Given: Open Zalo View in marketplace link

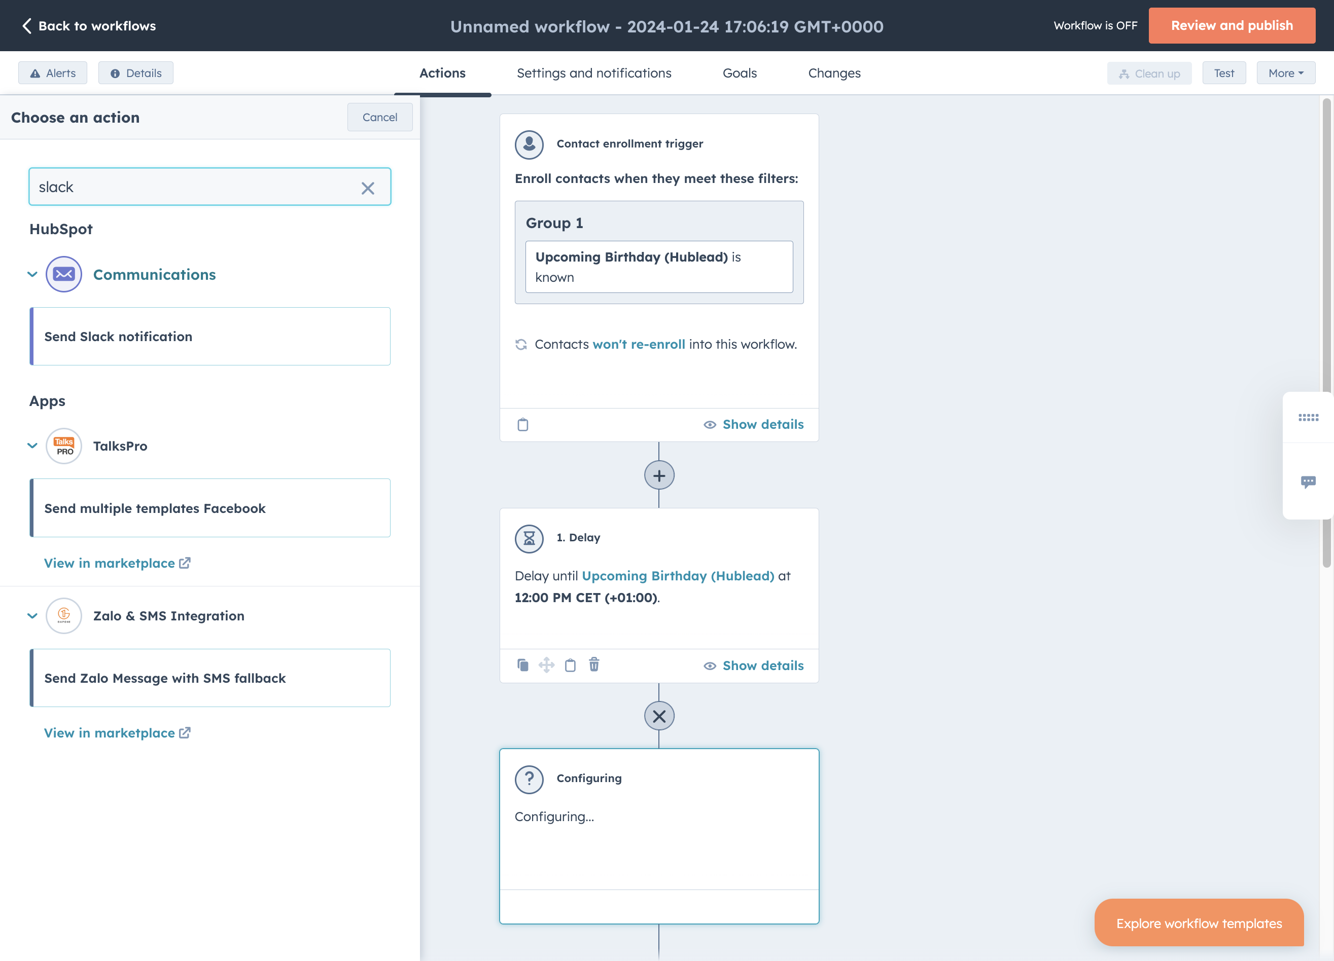Looking at the screenshot, I should 117,733.
